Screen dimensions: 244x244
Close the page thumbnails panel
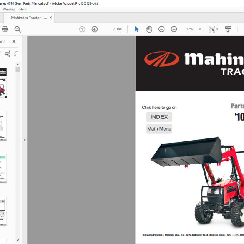pyautogui.click(x=14, y=41)
